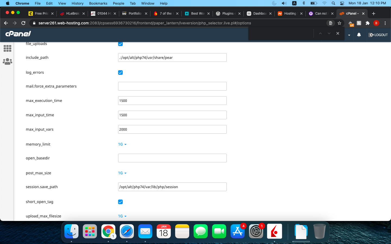Image resolution: width=391 pixels, height=244 pixels.
Task: Open FaceTime from the dock
Action: point(219,231)
